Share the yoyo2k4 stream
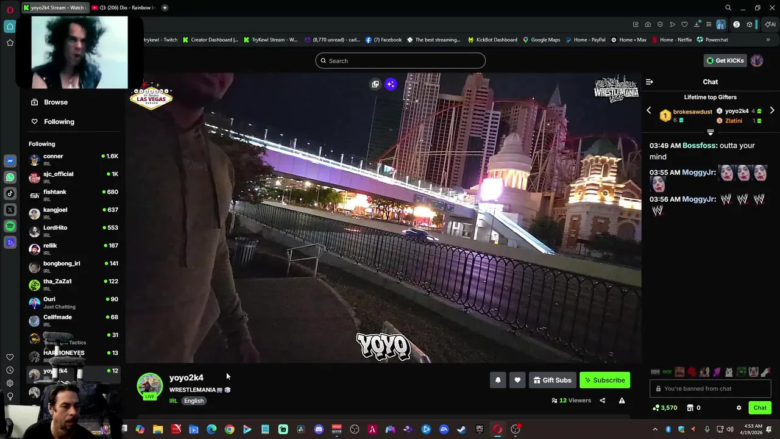 coord(602,401)
